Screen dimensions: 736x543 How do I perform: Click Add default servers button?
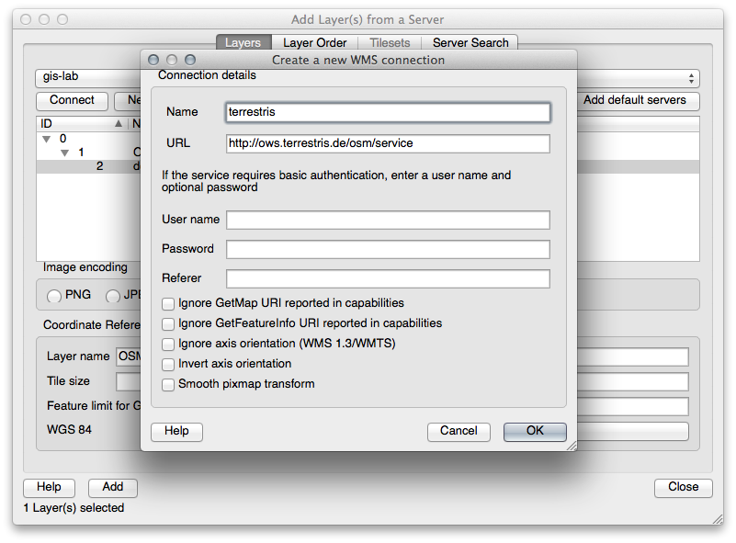pos(640,100)
